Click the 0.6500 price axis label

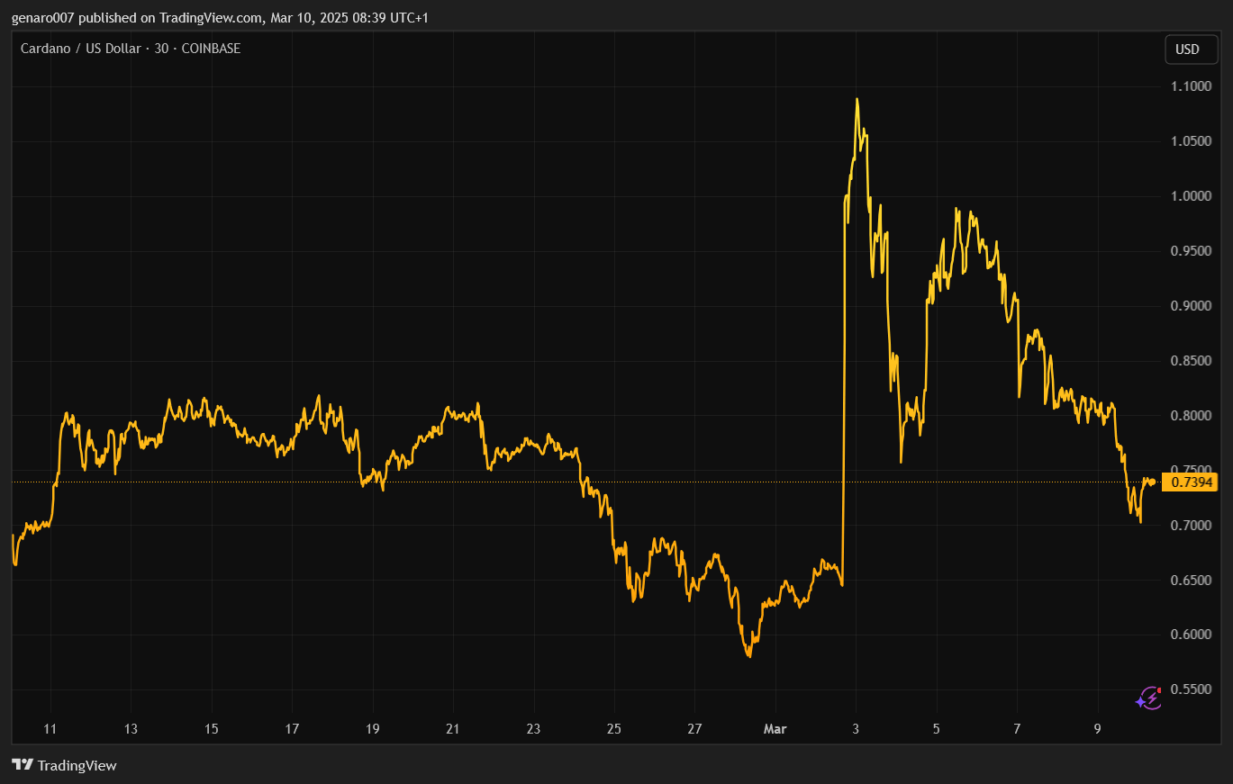1191,581
